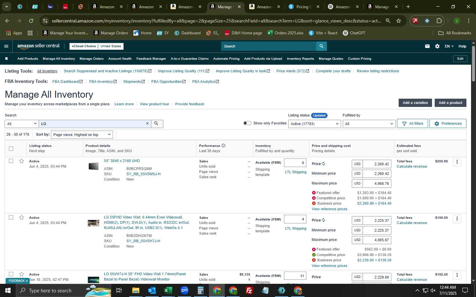Open the vCloud Choice United States account switcher

point(97,46)
